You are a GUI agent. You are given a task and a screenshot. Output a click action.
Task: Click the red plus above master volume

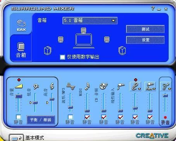click(19, 79)
